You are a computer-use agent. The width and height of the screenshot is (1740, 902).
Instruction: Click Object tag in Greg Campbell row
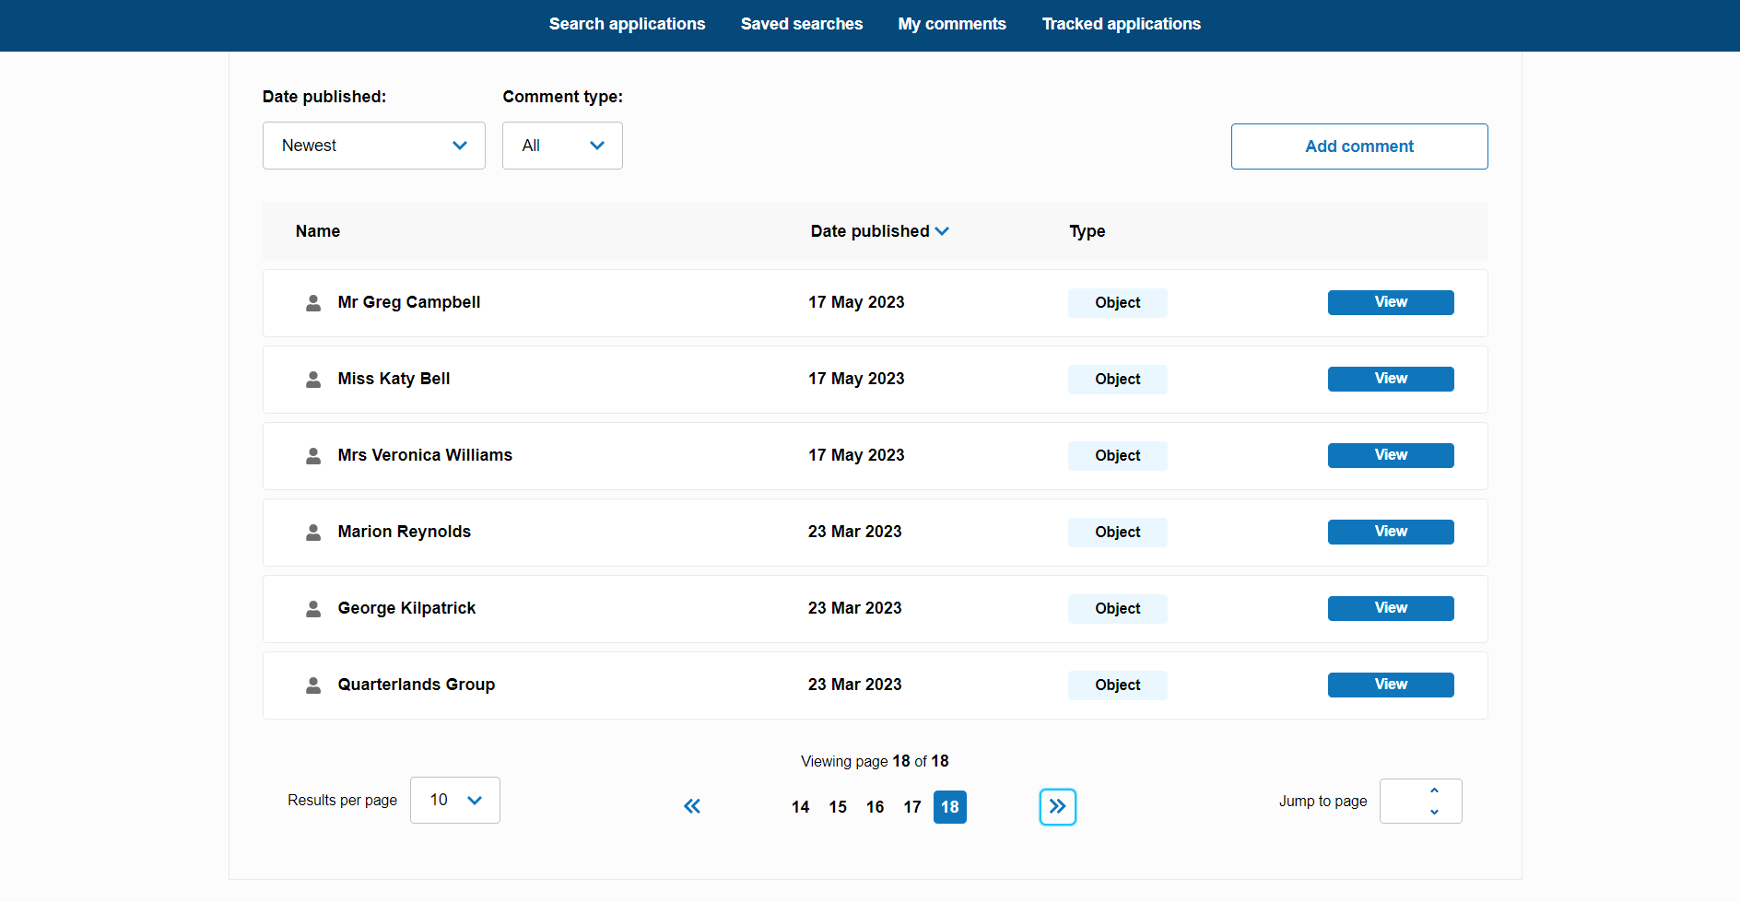1118,303
